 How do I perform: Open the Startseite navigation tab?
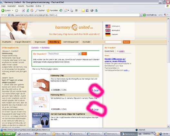[x=7, y=42]
